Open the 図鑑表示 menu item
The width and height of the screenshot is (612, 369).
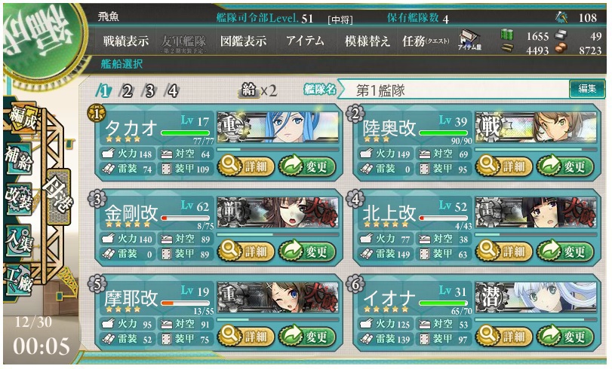coord(243,41)
